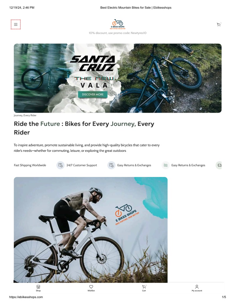The width and height of the screenshot is (235, 304).
Task: Click the 24/7 Customer Support icon
Action: [x=60, y=165]
